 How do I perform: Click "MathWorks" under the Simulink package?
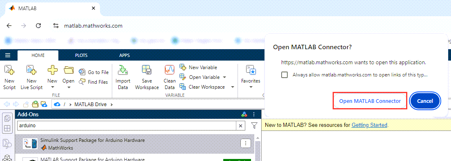60,148
